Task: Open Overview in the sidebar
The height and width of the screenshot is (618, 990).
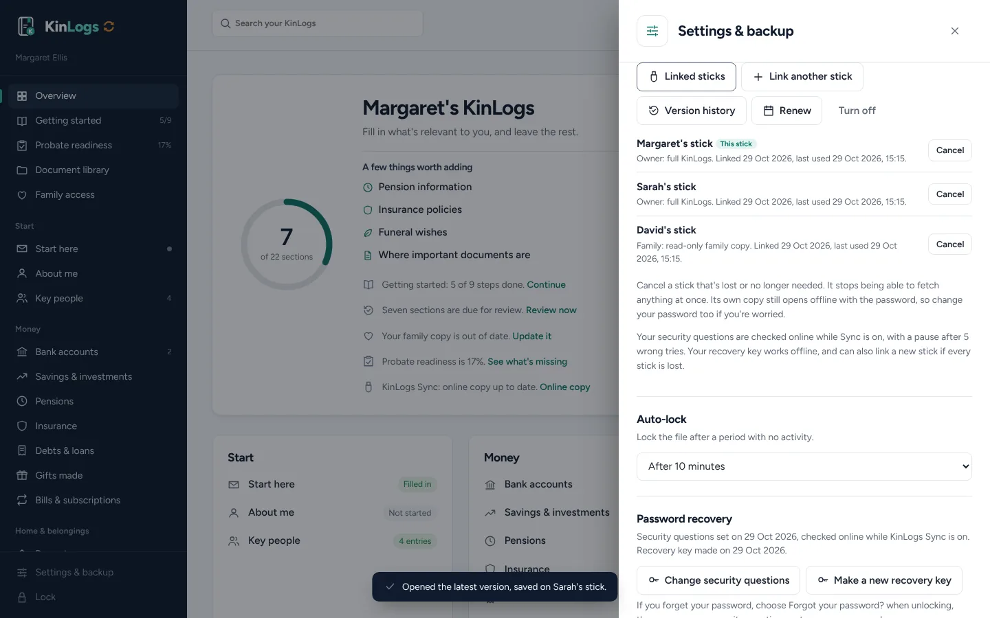Action: click(x=93, y=96)
